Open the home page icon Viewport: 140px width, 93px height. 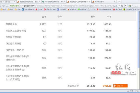pyautogui.click(x=4, y=6)
